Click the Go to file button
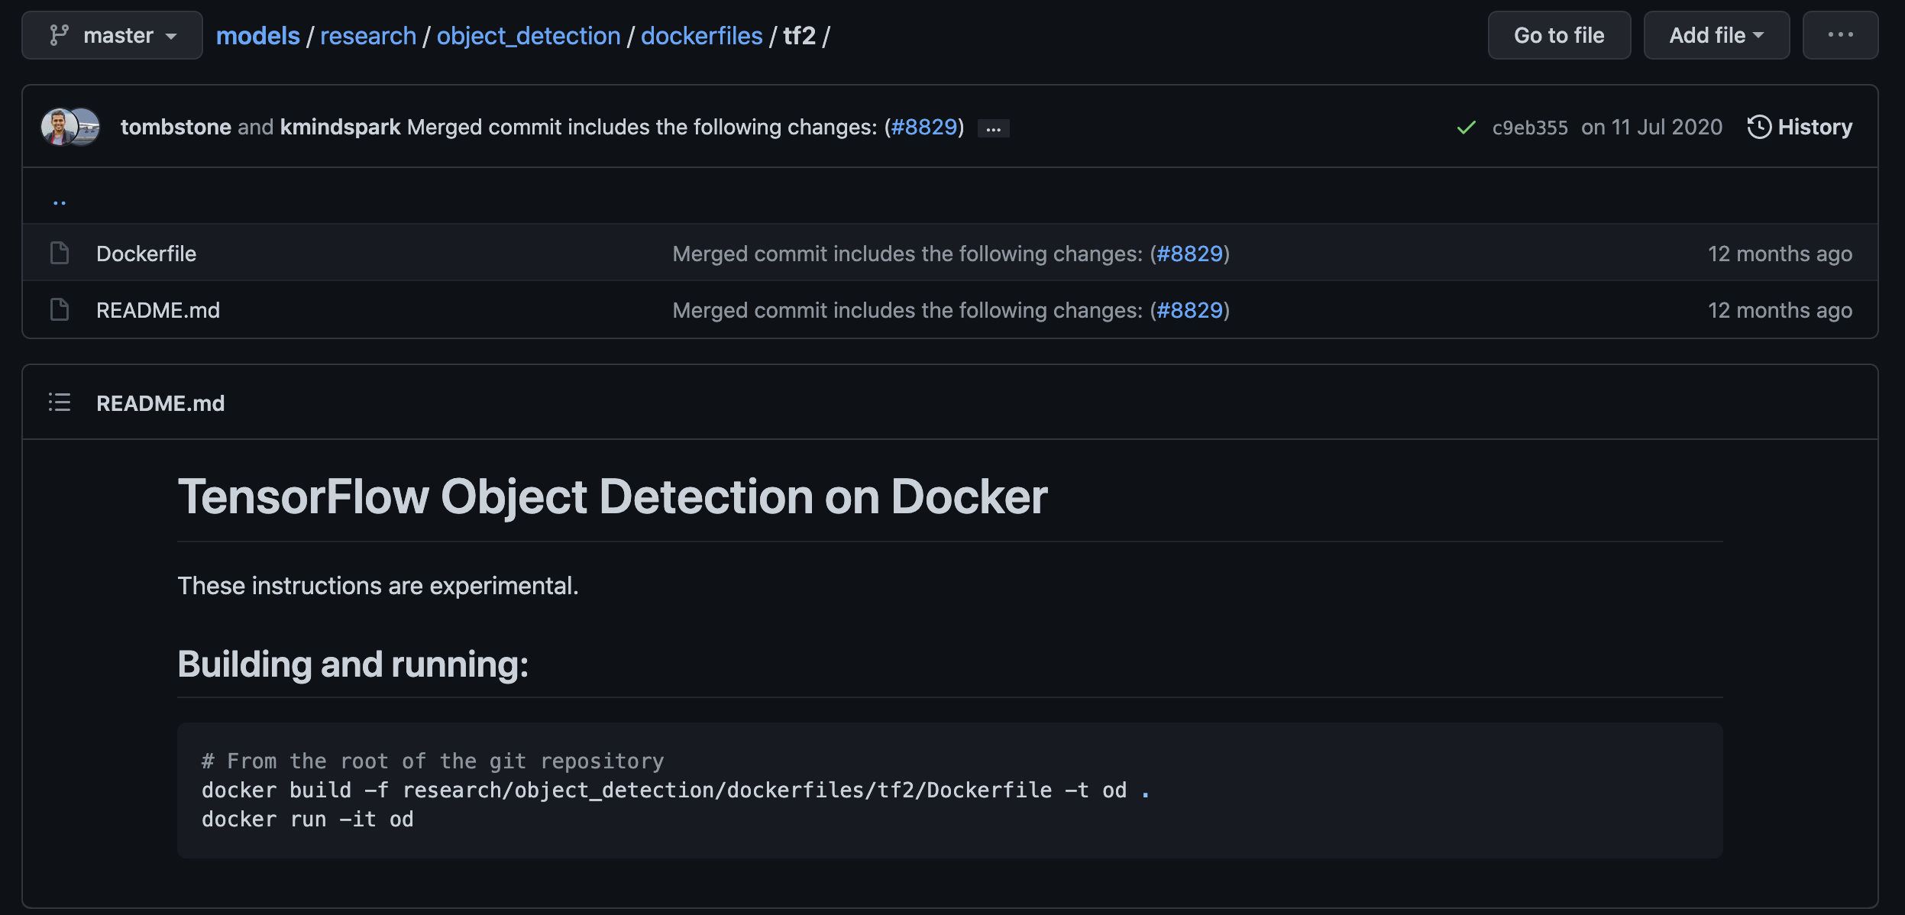 (x=1558, y=35)
